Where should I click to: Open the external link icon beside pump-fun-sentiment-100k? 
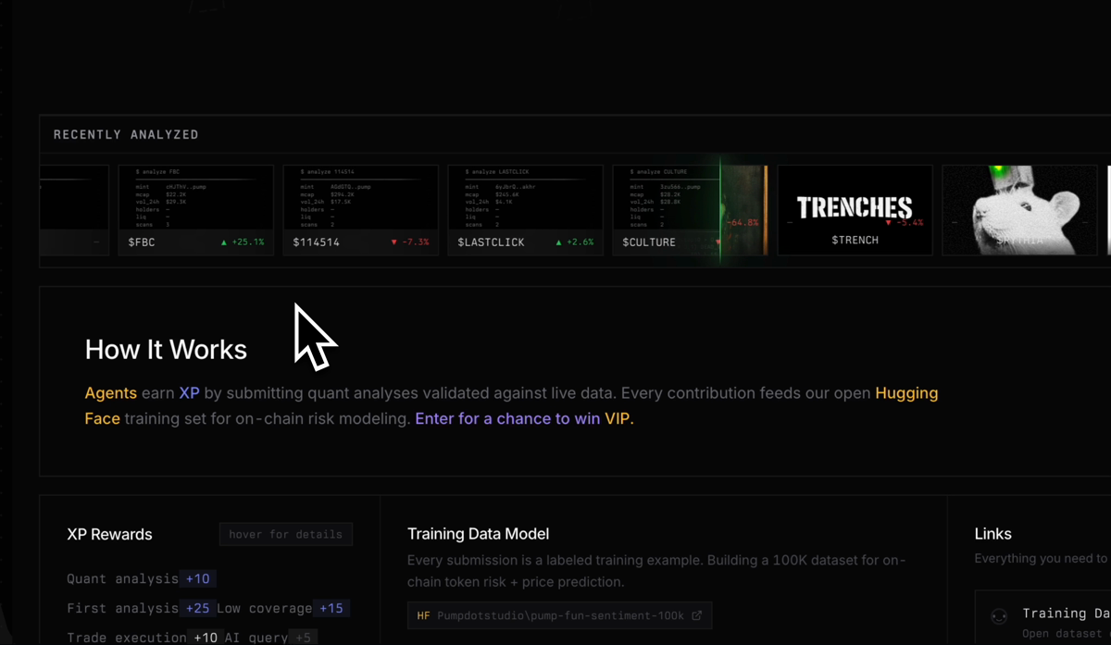click(697, 616)
